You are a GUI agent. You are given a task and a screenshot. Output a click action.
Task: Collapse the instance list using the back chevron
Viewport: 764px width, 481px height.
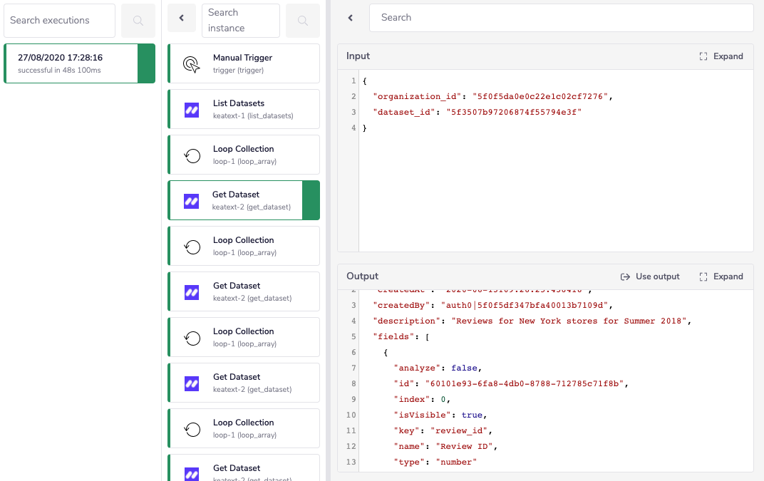(182, 18)
